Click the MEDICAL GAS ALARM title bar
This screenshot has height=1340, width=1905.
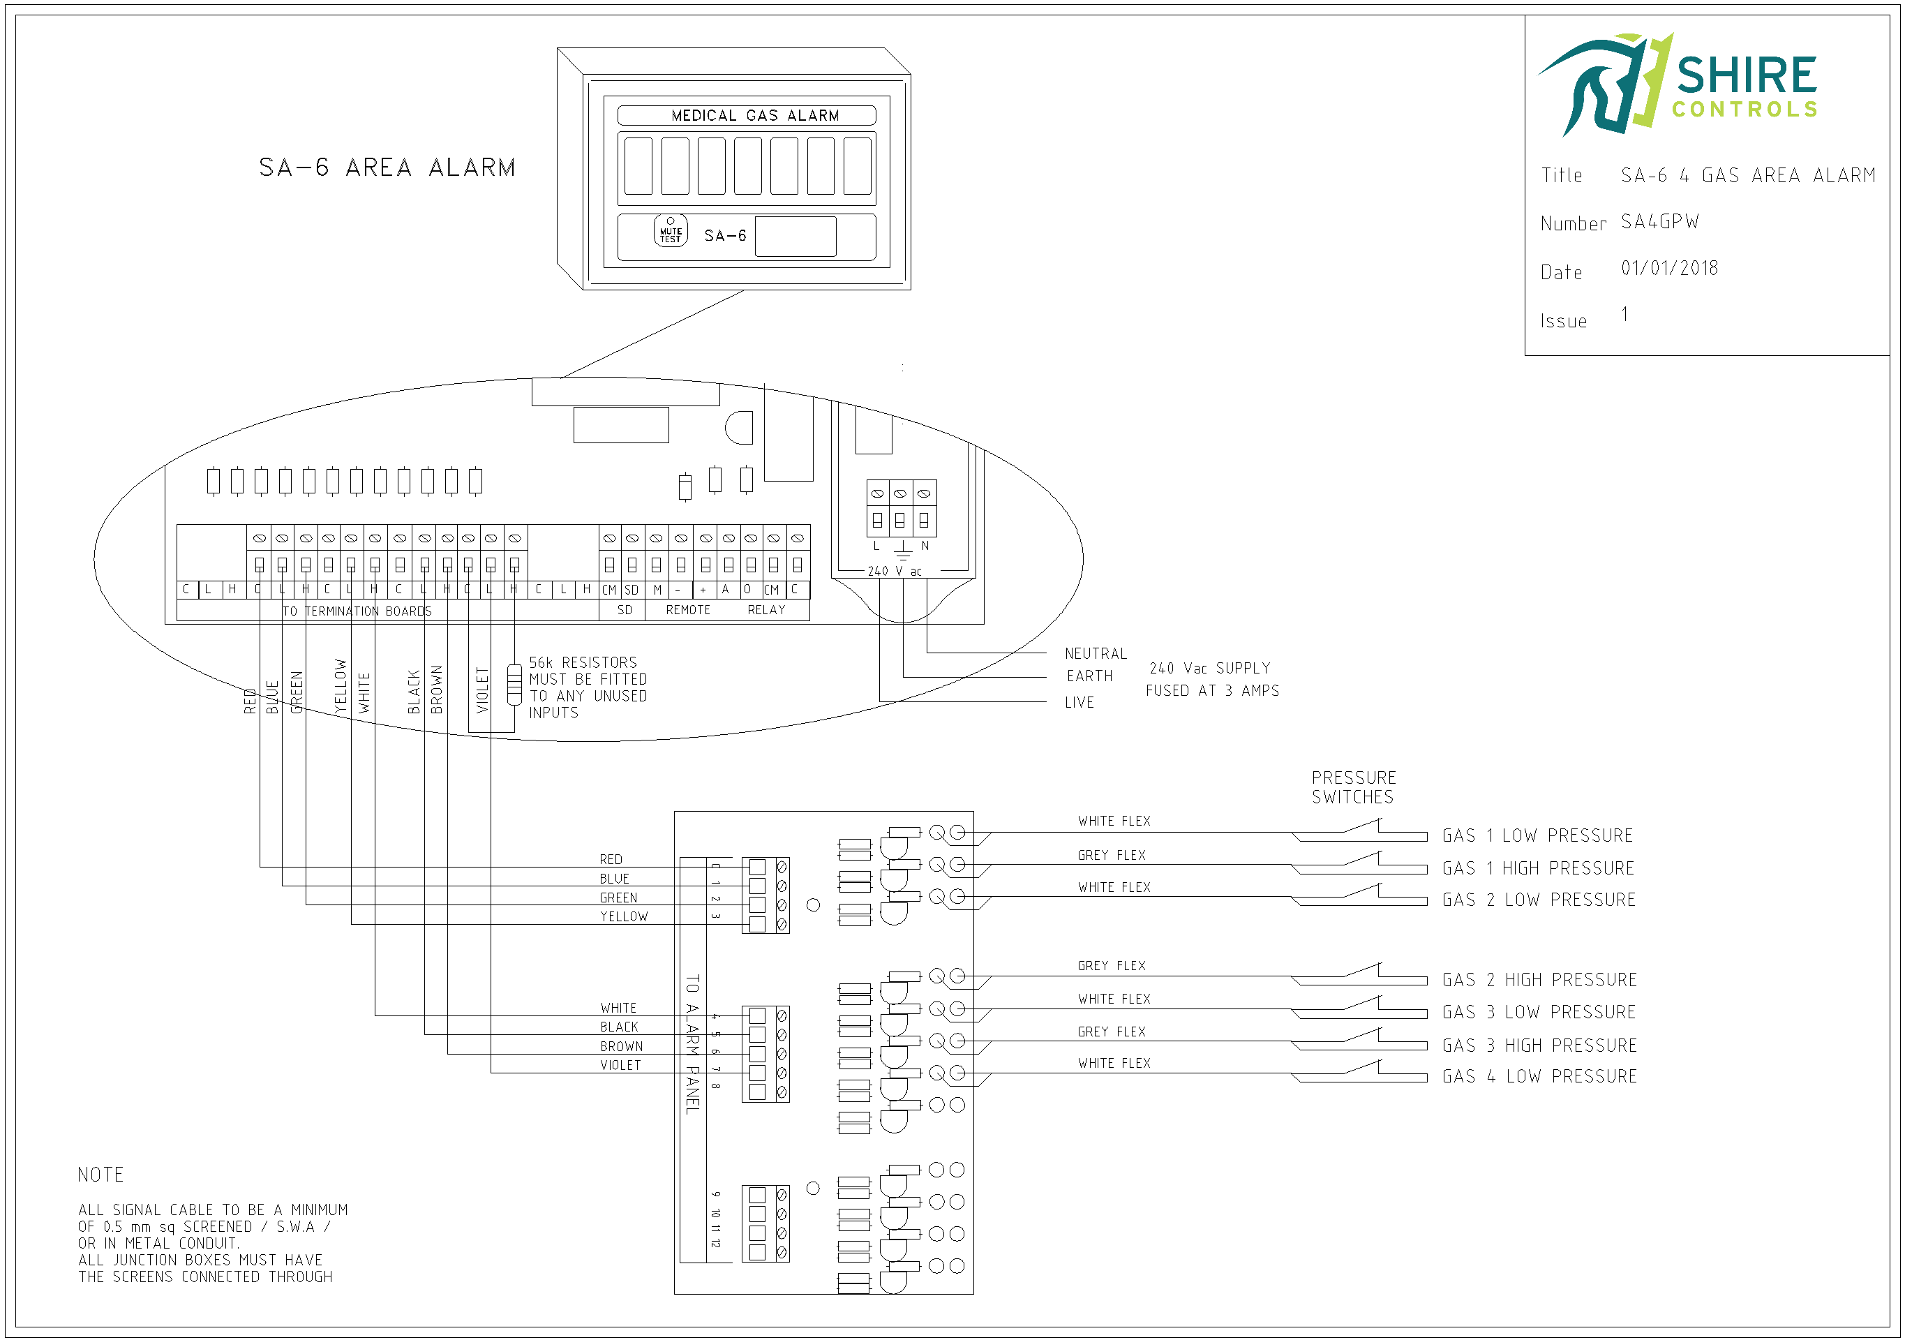[x=747, y=115]
